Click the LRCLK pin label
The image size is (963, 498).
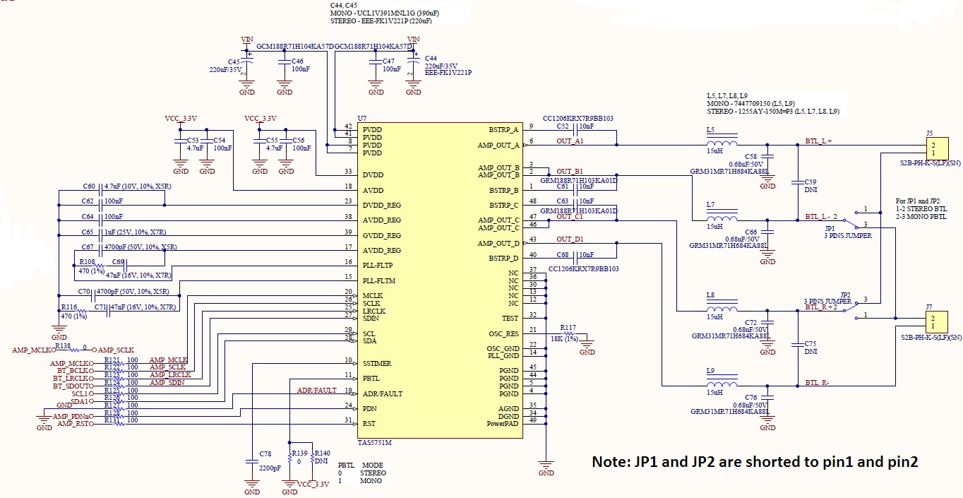coord(374,311)
